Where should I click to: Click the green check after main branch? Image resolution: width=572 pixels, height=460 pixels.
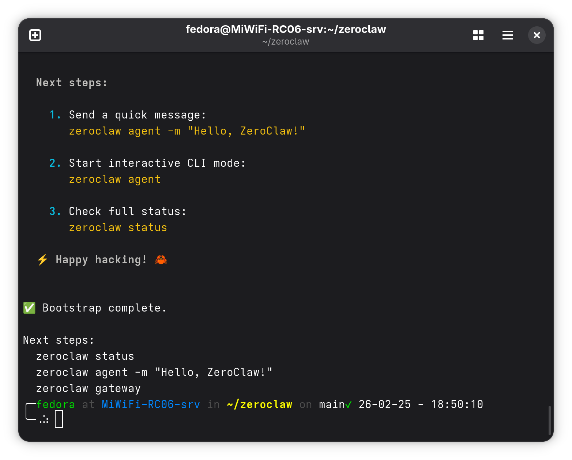pyautogui.click(x=348, y=404)
